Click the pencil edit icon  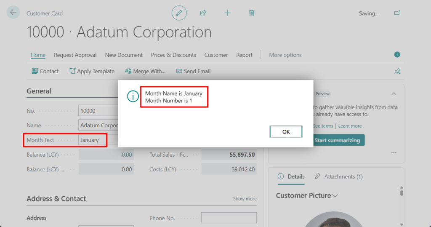tap(179, 13)
